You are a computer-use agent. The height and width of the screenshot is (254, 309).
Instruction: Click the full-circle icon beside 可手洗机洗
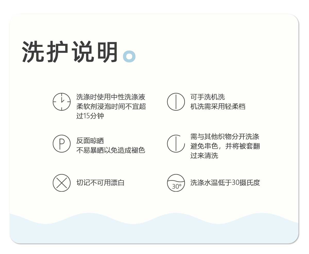[x=176, y=102]
